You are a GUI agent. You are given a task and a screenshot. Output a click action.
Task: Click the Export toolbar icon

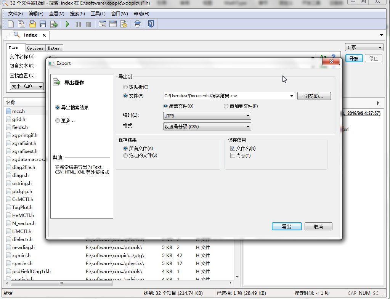coord(53,24)
